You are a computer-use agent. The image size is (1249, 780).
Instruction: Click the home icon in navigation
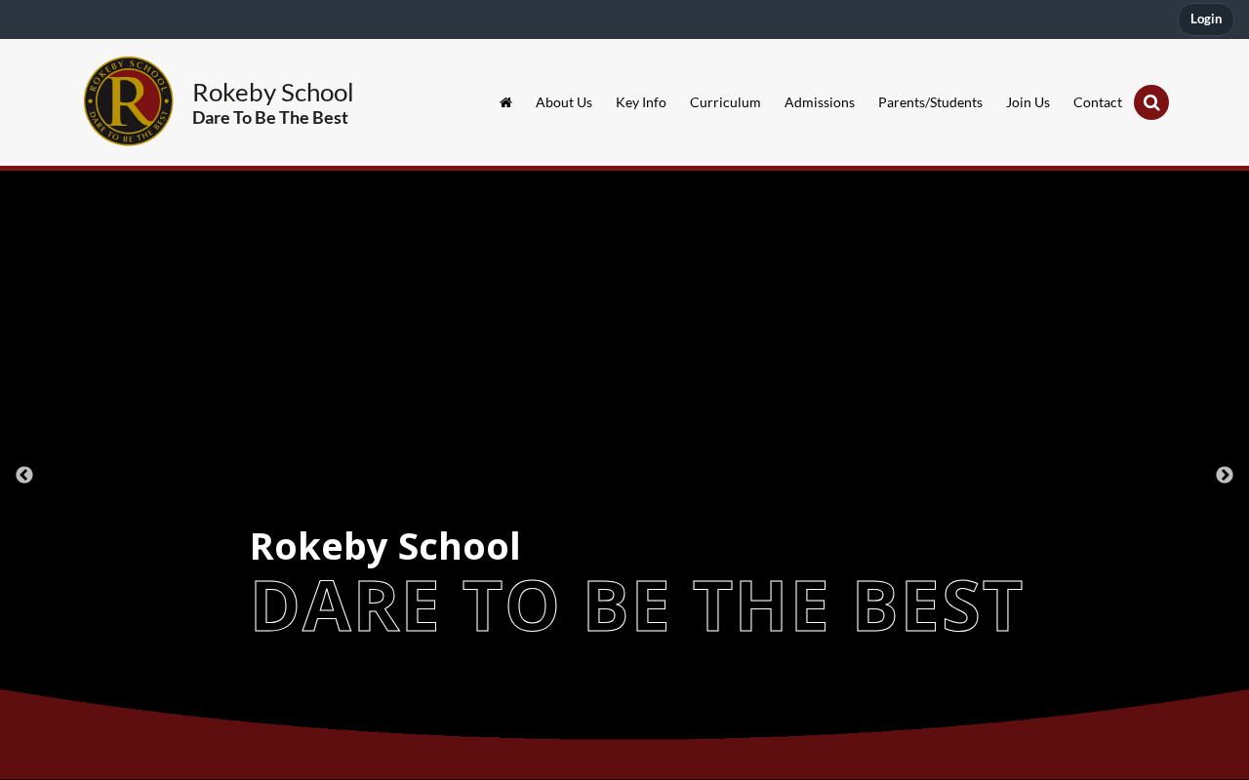click(505, 102)
